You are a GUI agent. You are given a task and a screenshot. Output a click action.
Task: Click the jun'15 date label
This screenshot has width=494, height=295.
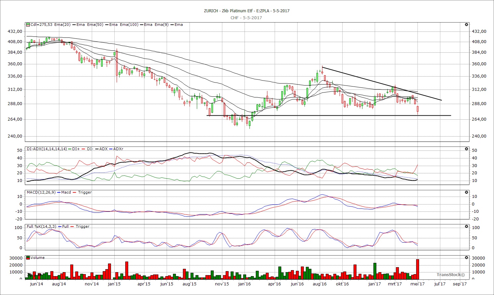click(167, 284)
